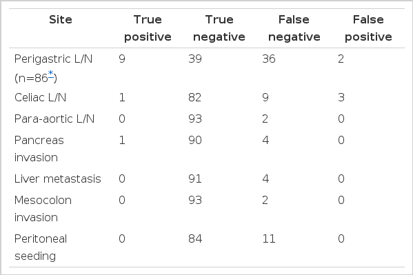The height and width of the screenshot is (275, 413).
Task: Select the Pancreas invasion row label
Action: tap(39, 149)
